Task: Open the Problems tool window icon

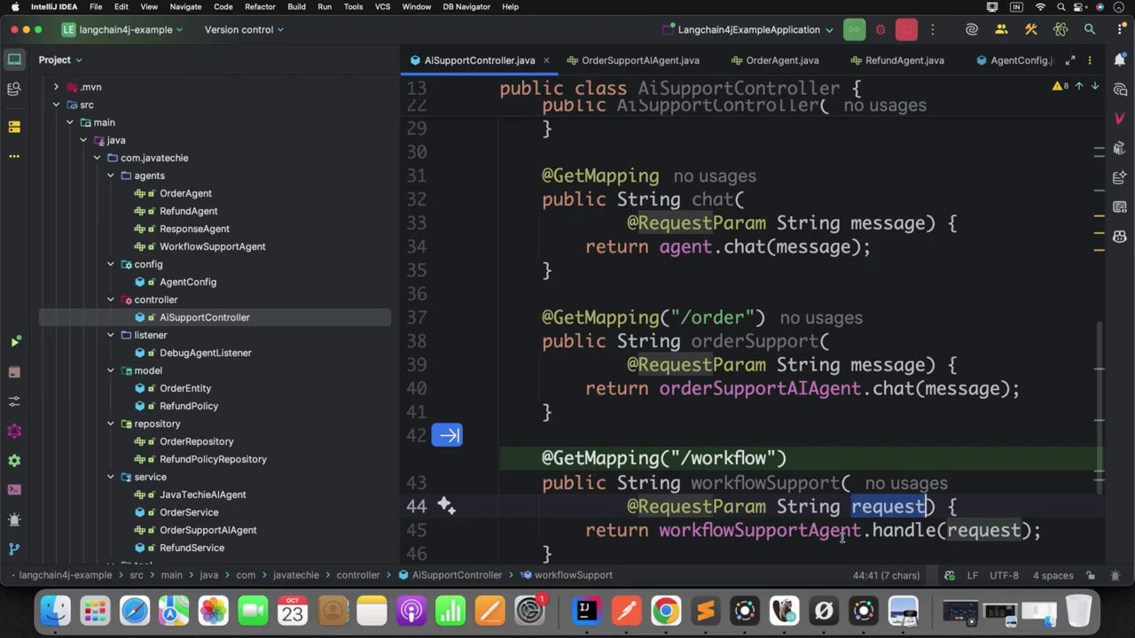Action: coord(14,519)
